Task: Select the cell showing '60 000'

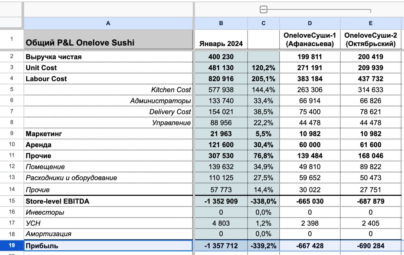Action: (310, 145)
